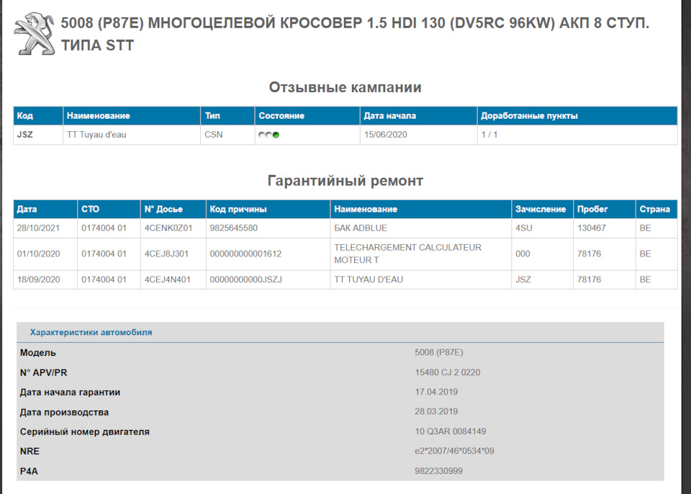The width and height of the screenshot is (691, 494).
Task: Click the Наименование header in recall table
Action: (132, 115)
